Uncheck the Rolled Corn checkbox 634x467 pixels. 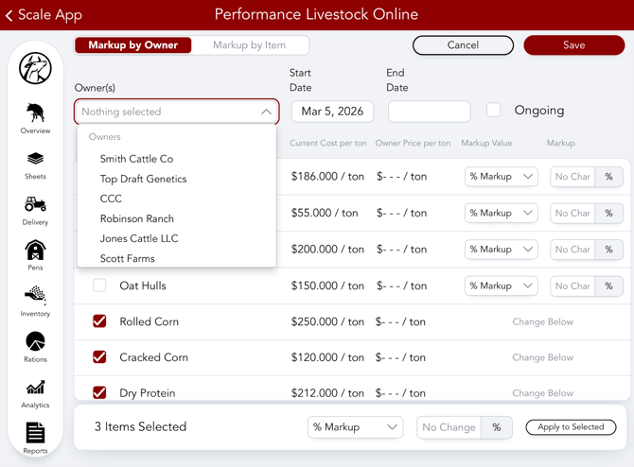click(99, 321)
